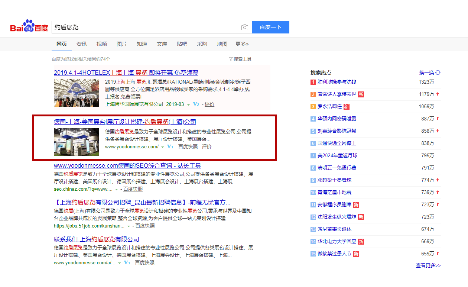
Task: Click 百度快照 for www.yoodonmesse.com/ result
Action: (x=188, y=147)
